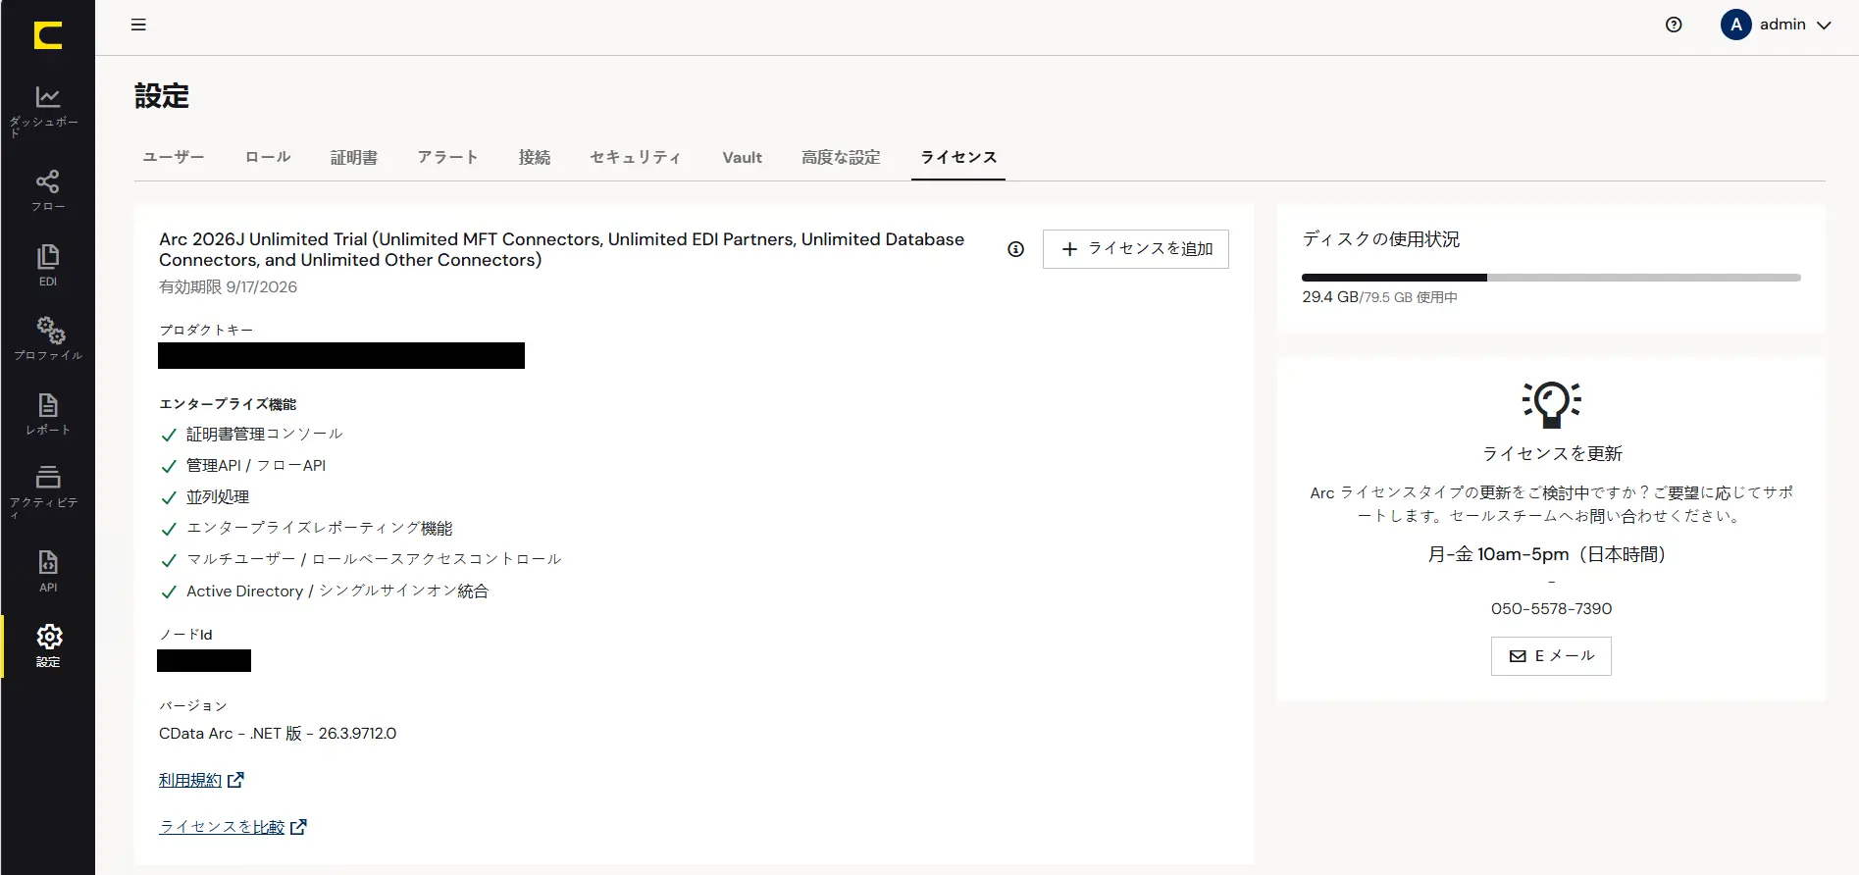Click the ライセンスを更新 heading
This screenshot has width=1859, height=875.
pyautogui.click(x=1552, y=453)
